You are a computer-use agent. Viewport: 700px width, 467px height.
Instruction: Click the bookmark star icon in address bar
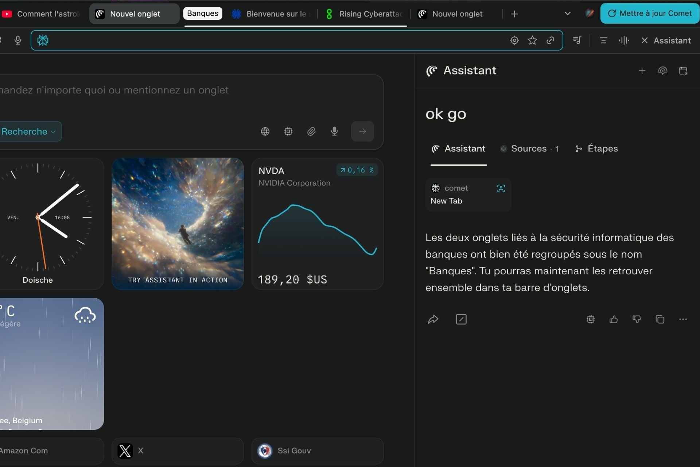pyautogui.click(x=532, y=40)
